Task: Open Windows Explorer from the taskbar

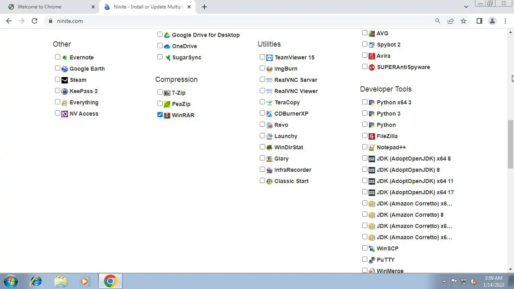Action: [x=61, y=281]
